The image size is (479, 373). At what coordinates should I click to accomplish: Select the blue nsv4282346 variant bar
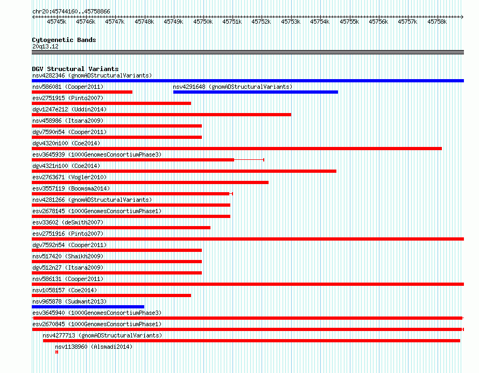(248, 81)
